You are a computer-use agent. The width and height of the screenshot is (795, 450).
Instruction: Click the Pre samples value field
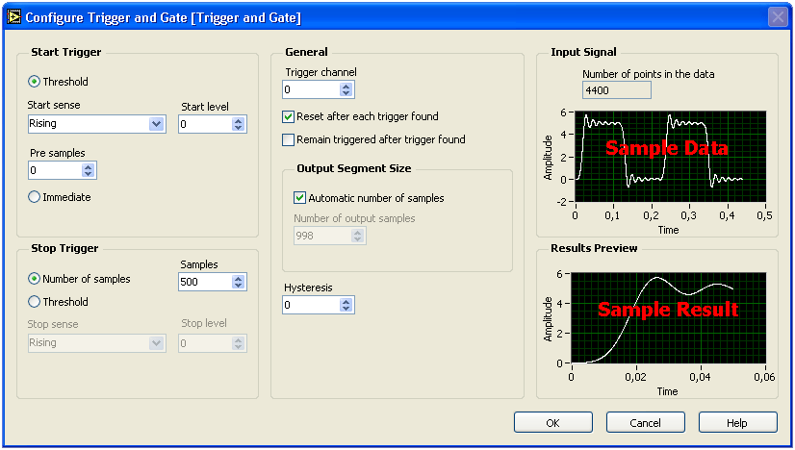click(55, 170)
